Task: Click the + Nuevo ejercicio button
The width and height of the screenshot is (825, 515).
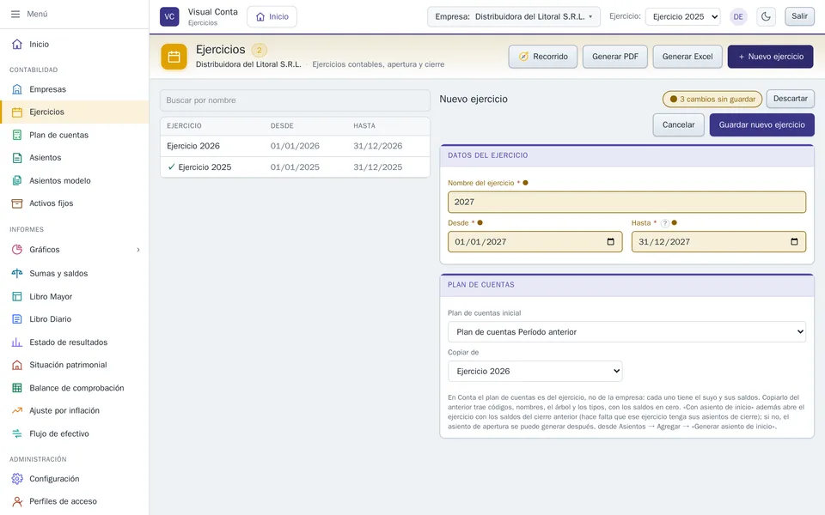Action: (x=770, y=57)
